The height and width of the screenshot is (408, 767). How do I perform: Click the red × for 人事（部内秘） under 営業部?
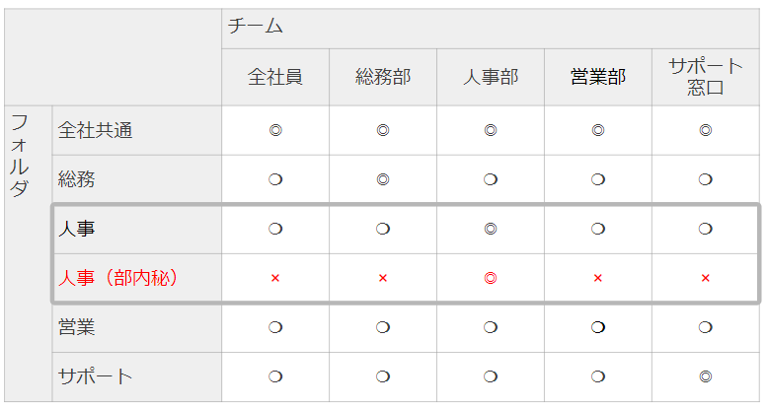tap(598, 278)
